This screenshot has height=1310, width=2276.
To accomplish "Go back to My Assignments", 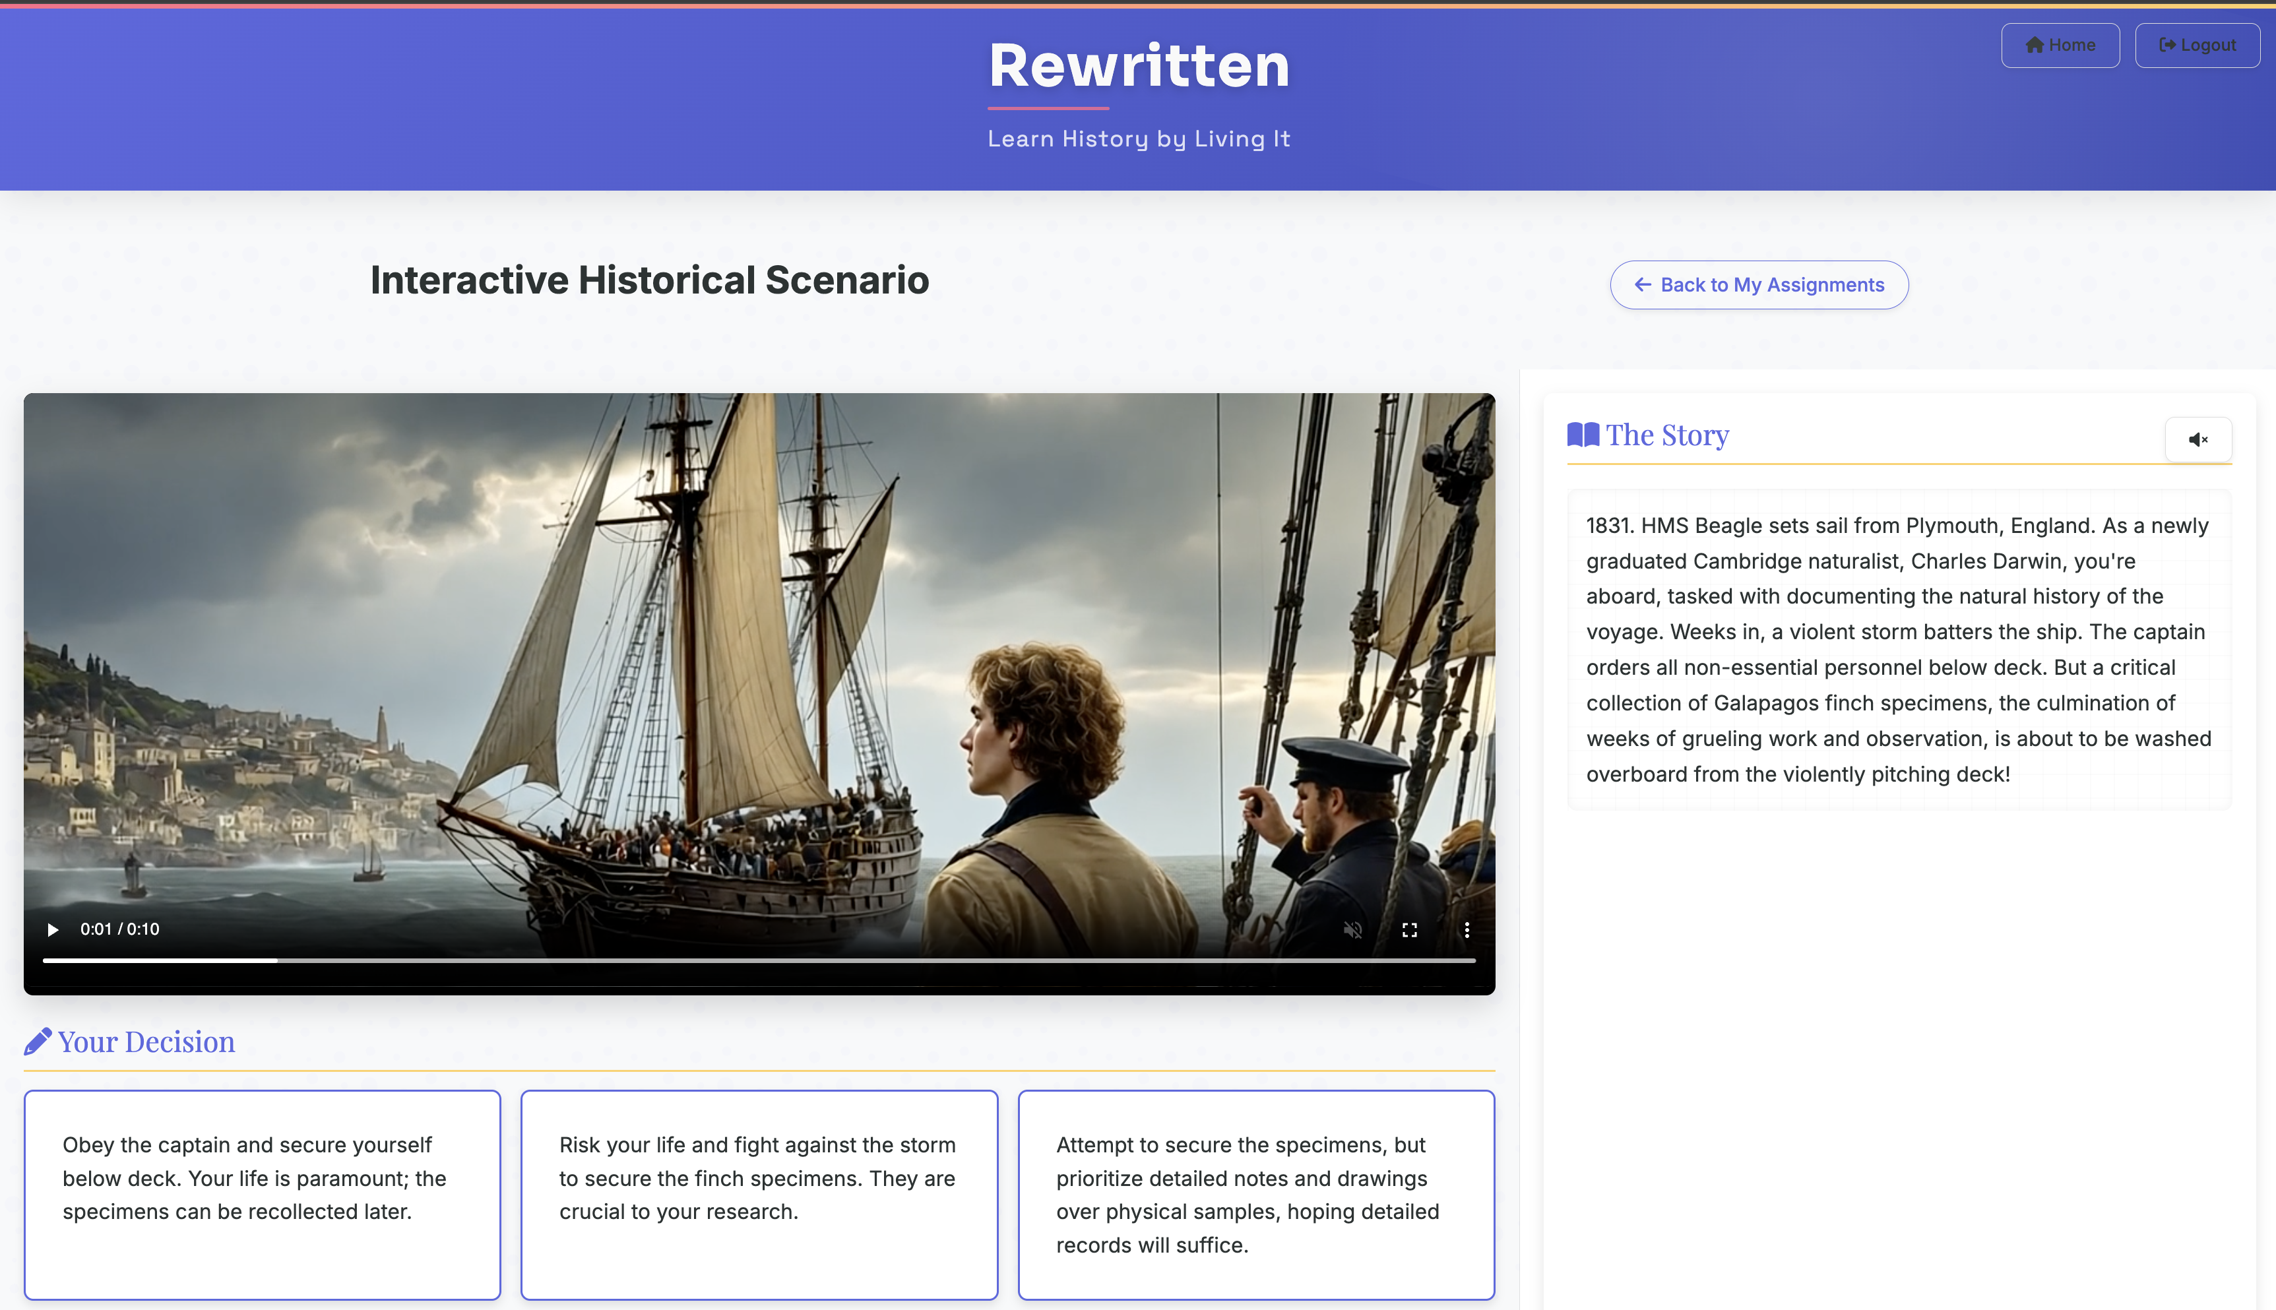I will tap(1758, 285).
